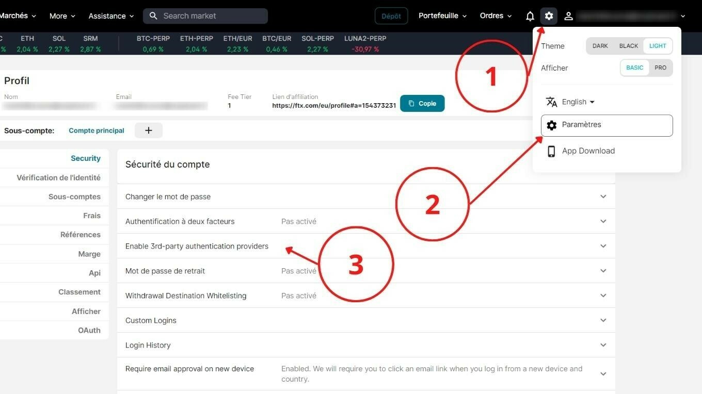This screenshot has height=394, width=702.
Task: Click the App Download phone icon
Action: (551, 151)
